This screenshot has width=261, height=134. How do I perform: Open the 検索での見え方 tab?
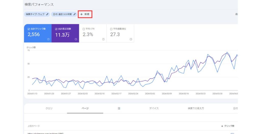coord(196,108)
